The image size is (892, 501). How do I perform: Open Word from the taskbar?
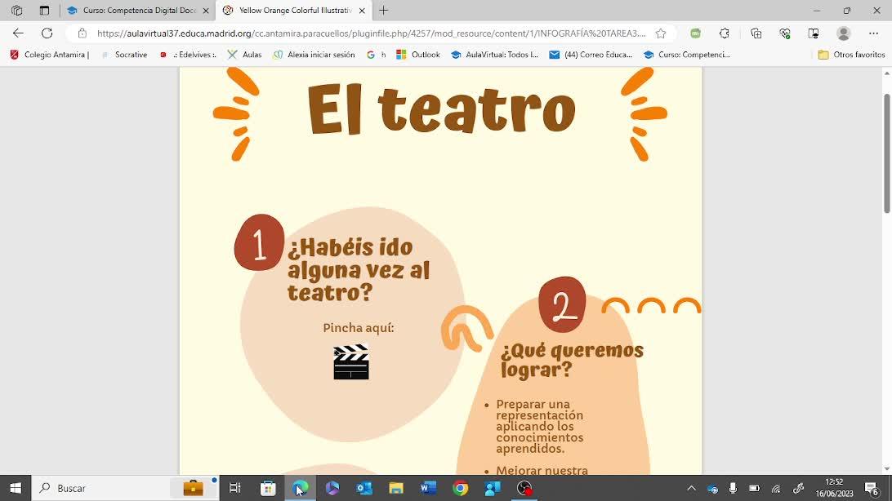[428, 488]
